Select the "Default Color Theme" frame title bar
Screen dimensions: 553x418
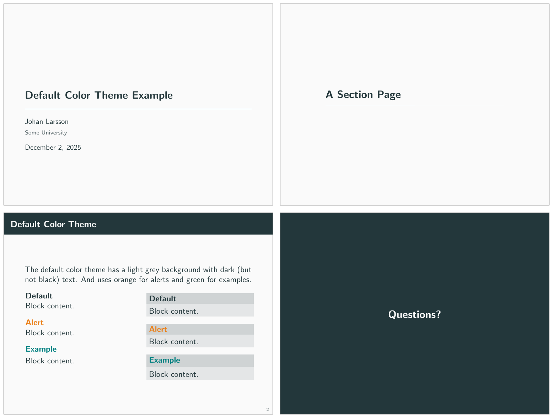138,224
